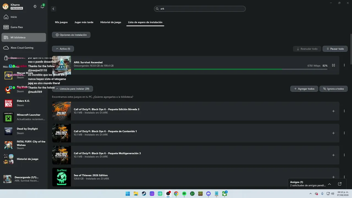Expand the Amigos (1) panel chevron
Image resolution: width=352 pixels, height=198 pixels.
click(x=329, y=184)
